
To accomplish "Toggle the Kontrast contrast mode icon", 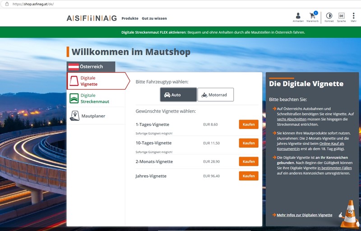I will 329,17.
